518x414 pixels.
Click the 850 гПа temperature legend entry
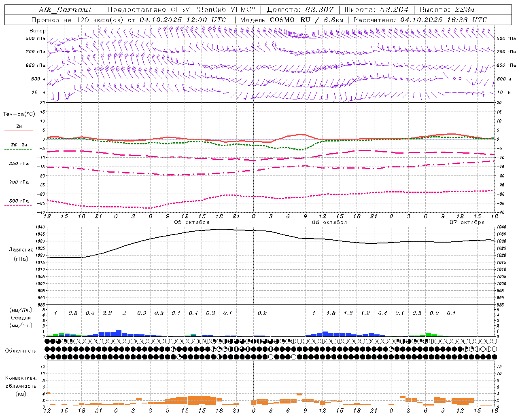click(19, 164)
